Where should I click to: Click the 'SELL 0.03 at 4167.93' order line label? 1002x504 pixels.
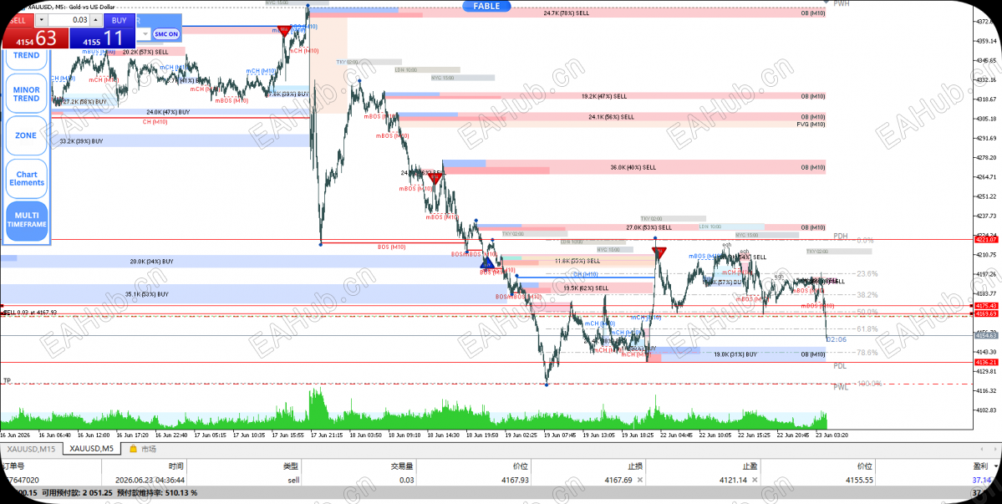point(30,313)
